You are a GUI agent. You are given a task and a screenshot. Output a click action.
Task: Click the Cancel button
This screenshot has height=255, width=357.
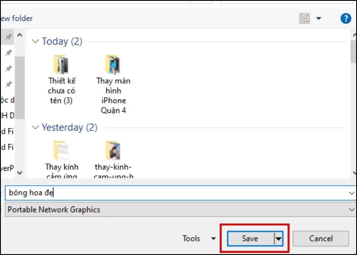[x=321, y=238]
